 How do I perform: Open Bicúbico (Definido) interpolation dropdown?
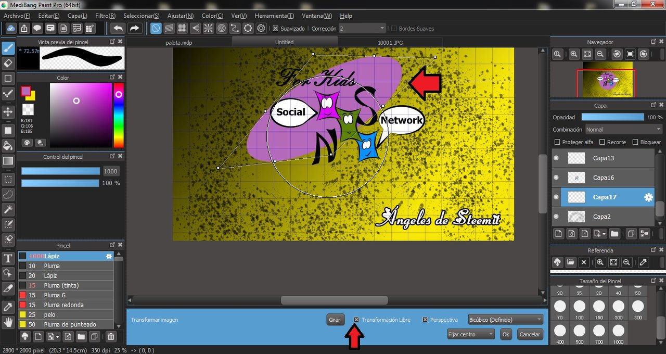click(x=505, y=320)
